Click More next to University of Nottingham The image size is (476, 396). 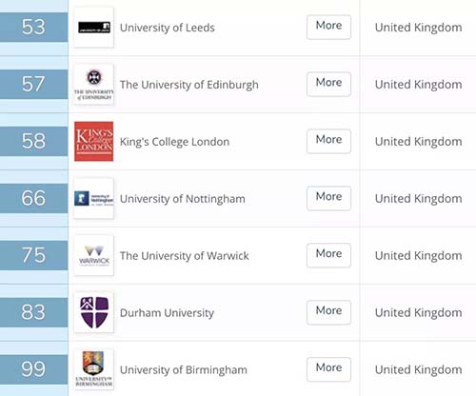328,198
